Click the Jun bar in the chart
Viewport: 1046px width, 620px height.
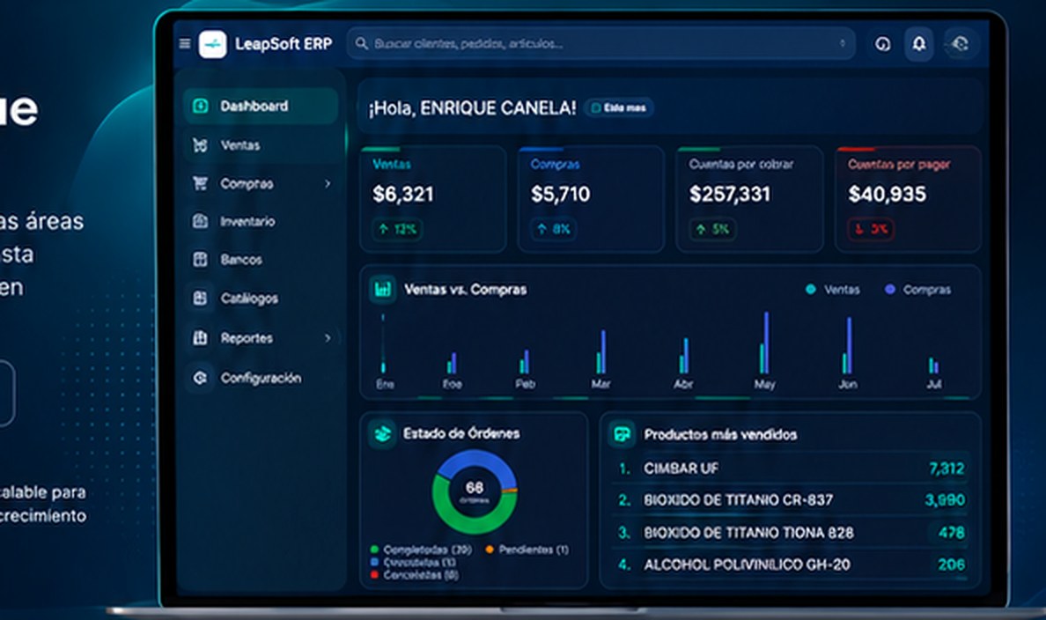tap(847, 345)
